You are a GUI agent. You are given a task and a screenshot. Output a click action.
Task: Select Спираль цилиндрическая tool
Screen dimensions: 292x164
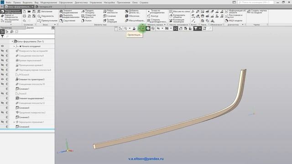pos(157,20)
